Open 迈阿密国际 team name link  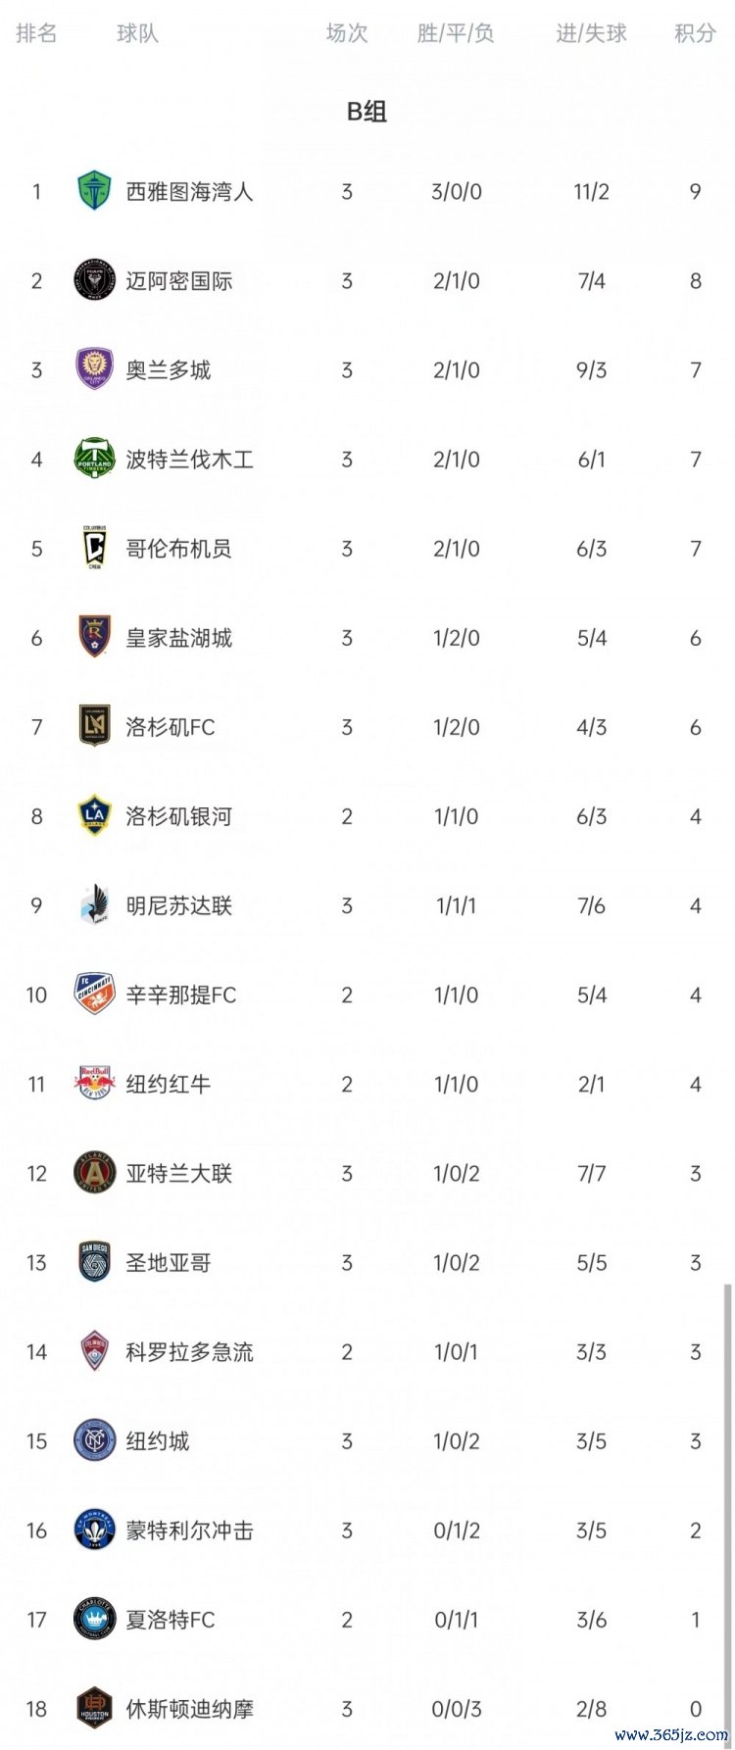tap(179, 281)
